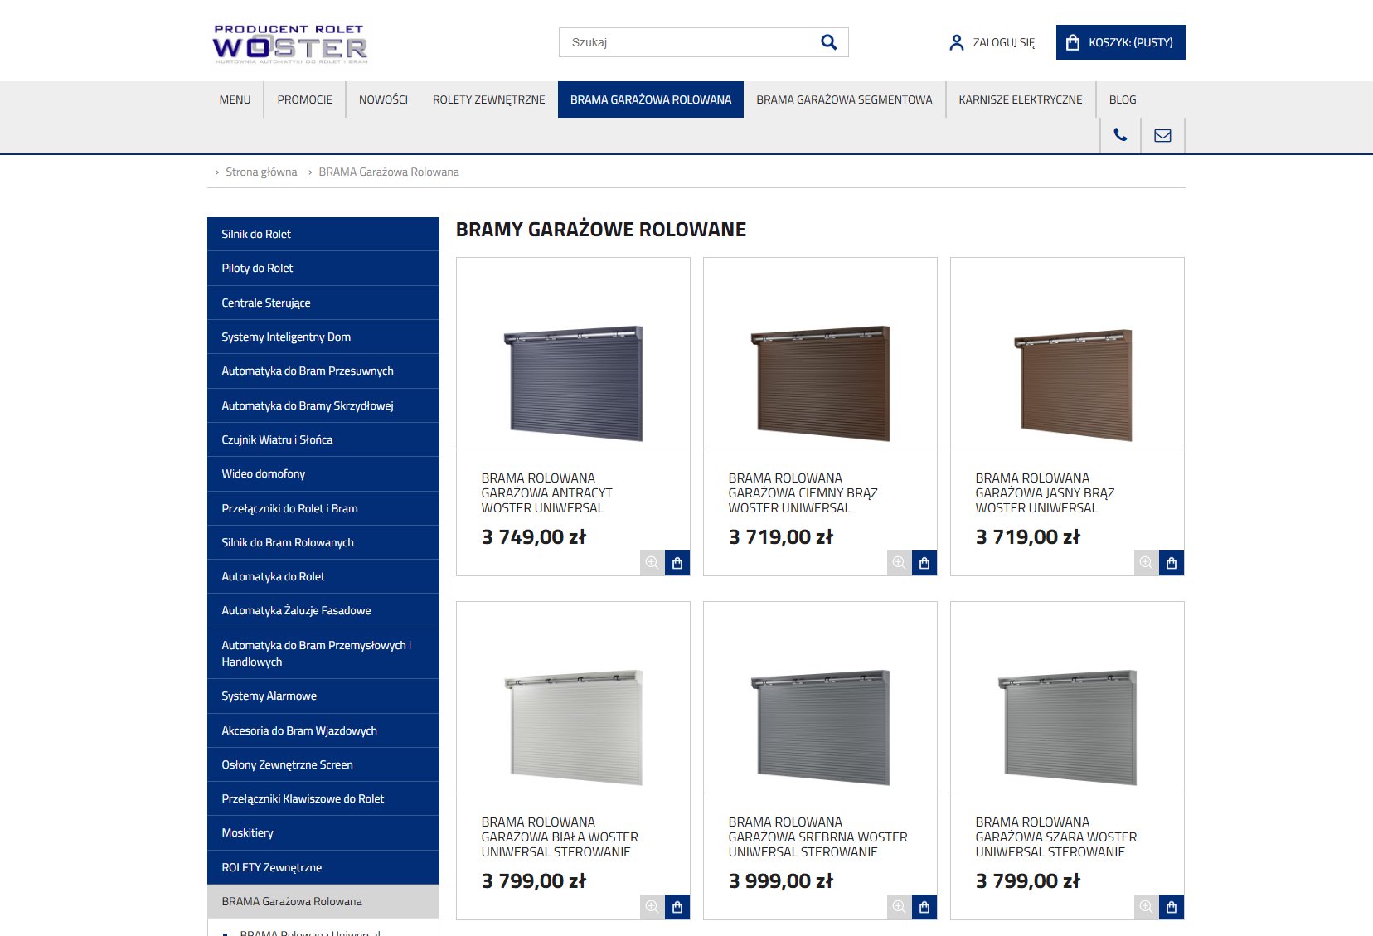Expand BRAMA Garażowa Rolowana sidebar category
1373x936 pixels.
292,901
